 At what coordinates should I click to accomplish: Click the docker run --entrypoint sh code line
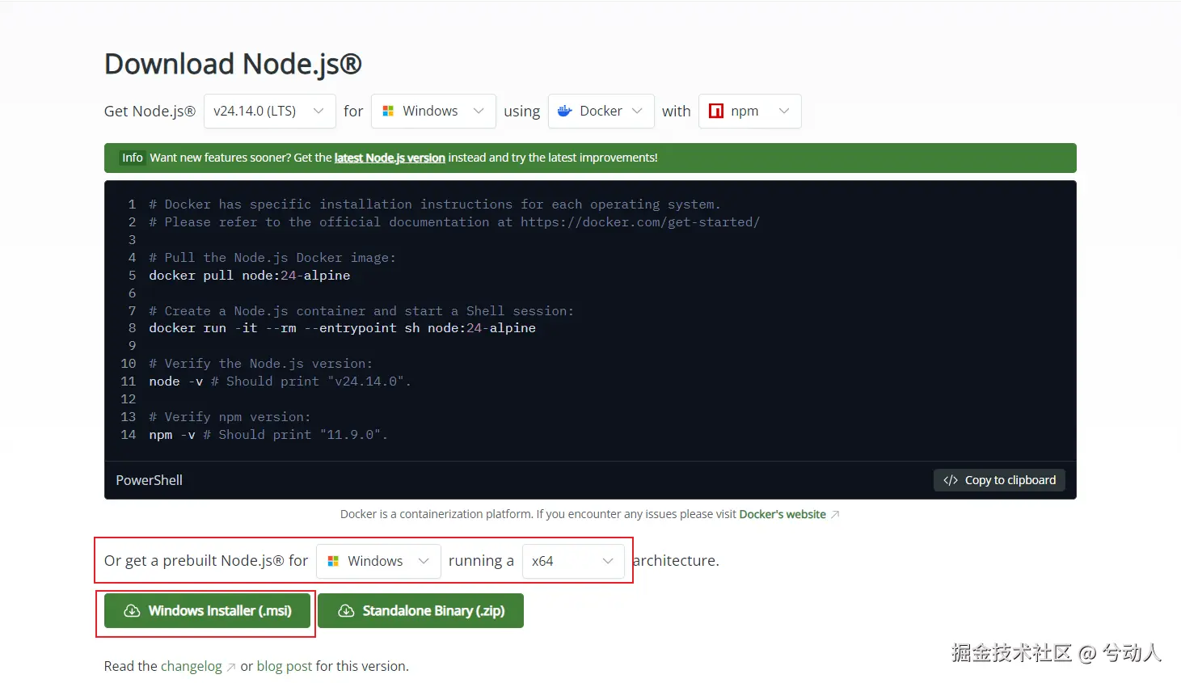click(x=342, y=328)
